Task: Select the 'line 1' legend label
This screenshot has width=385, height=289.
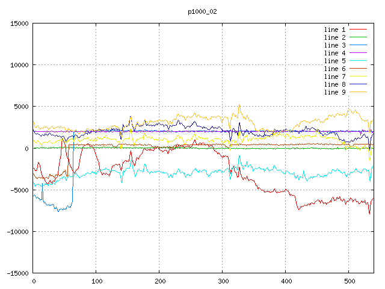Action: [335, 30]
